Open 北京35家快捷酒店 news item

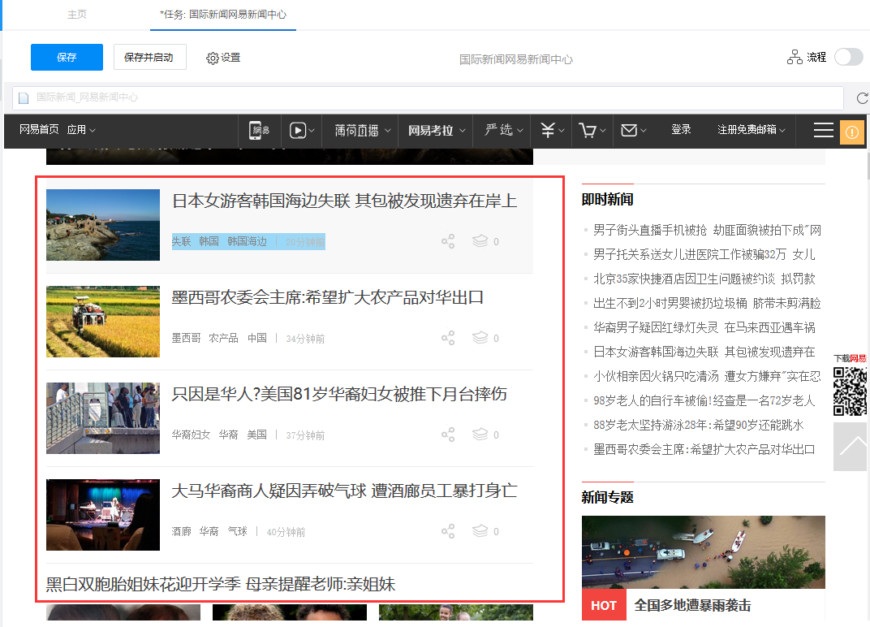[704, 279]
